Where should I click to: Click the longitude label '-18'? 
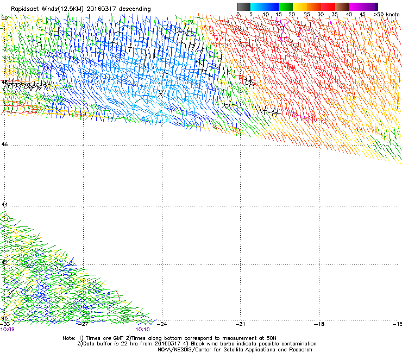pos(319,324)
